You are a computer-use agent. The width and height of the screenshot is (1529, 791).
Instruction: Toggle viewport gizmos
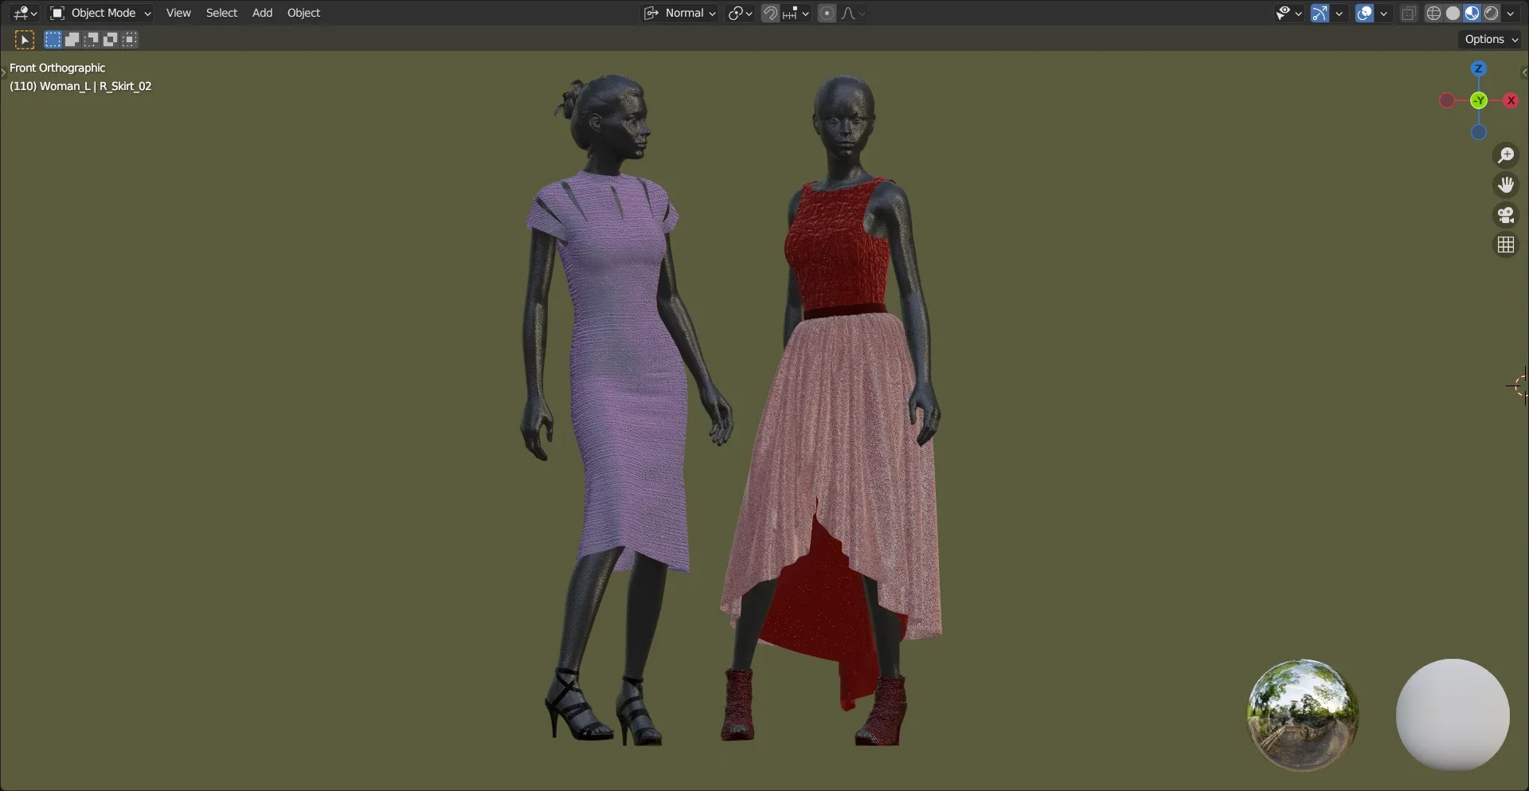pyautogui.click(x=1320, y=13)
